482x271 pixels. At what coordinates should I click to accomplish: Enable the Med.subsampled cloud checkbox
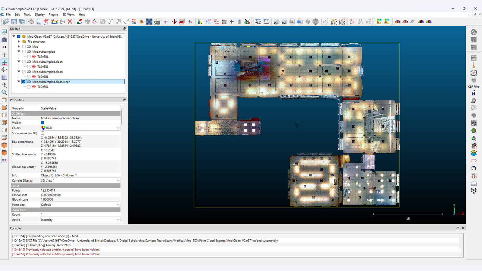coord(24,51)
